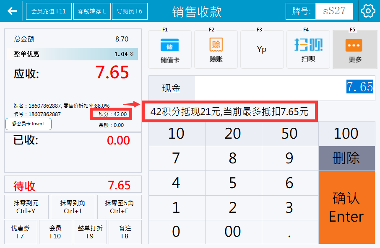Open 会员充值 F11 member recharge
The height and width of the screenshot is (248, 380).
coord(49,11)
